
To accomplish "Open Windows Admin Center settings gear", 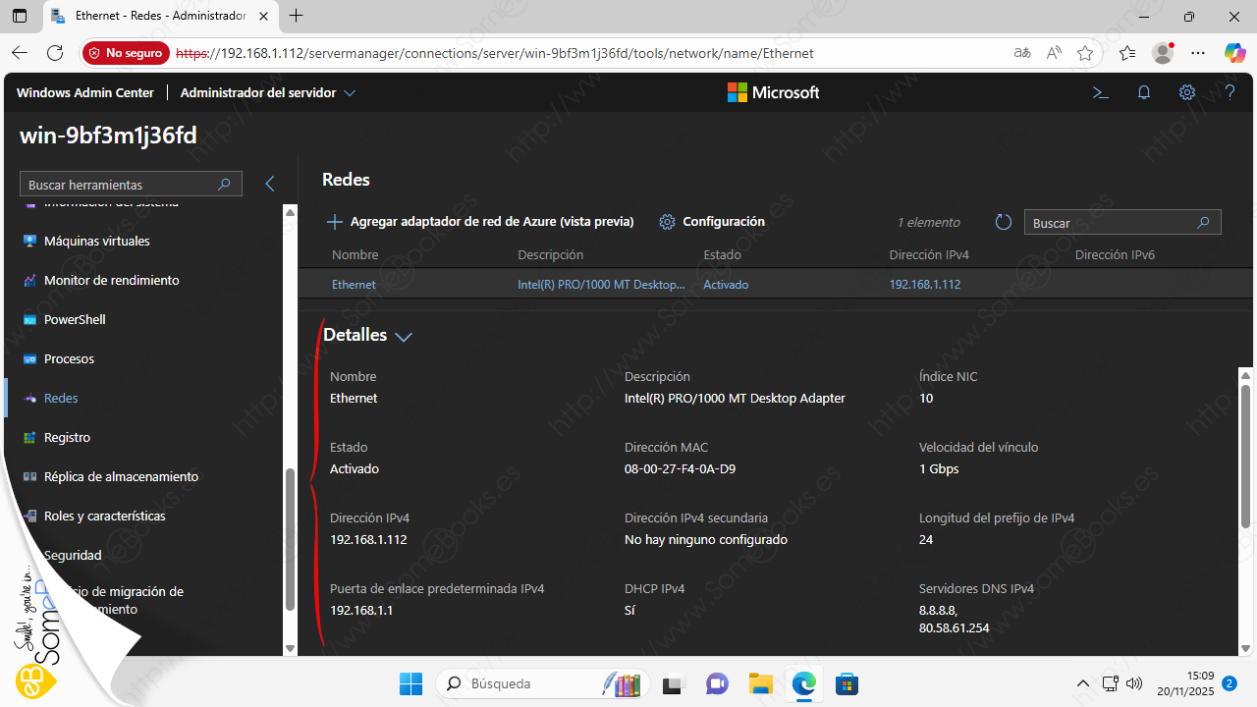I will (x=1187, y=92).
